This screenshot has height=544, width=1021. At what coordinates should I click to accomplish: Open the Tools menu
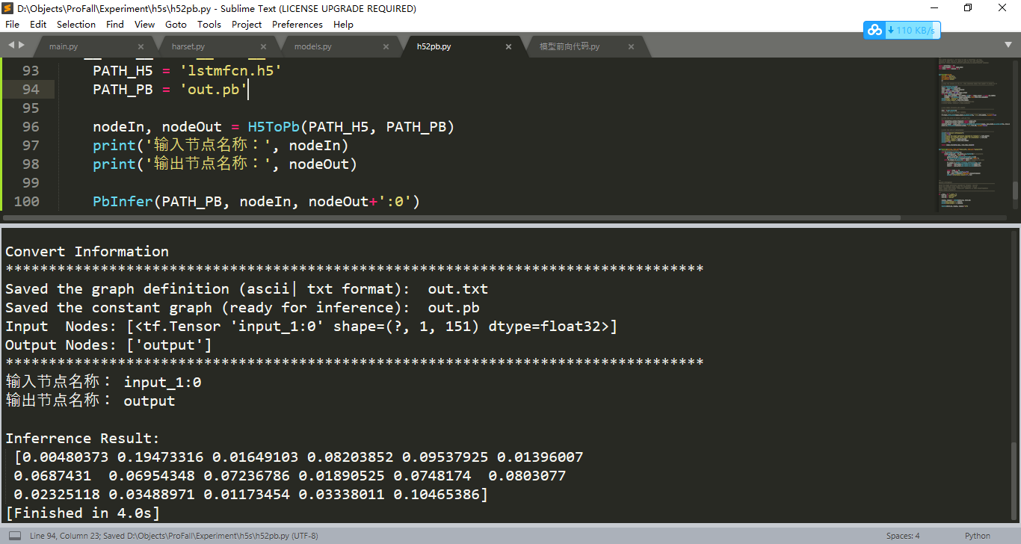[x=209, y=24]
